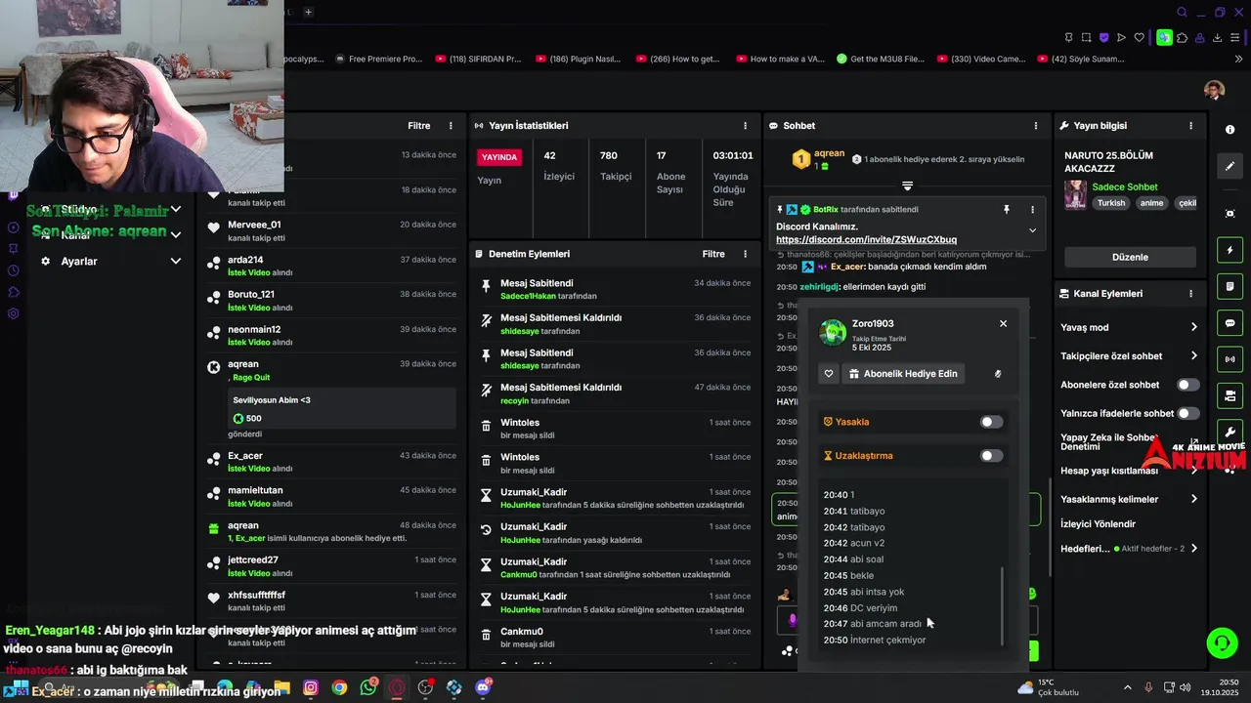This screenshot has height=703, width=1251.
Task: Click the profile avatar at top right
Action: click(1214, 90)
